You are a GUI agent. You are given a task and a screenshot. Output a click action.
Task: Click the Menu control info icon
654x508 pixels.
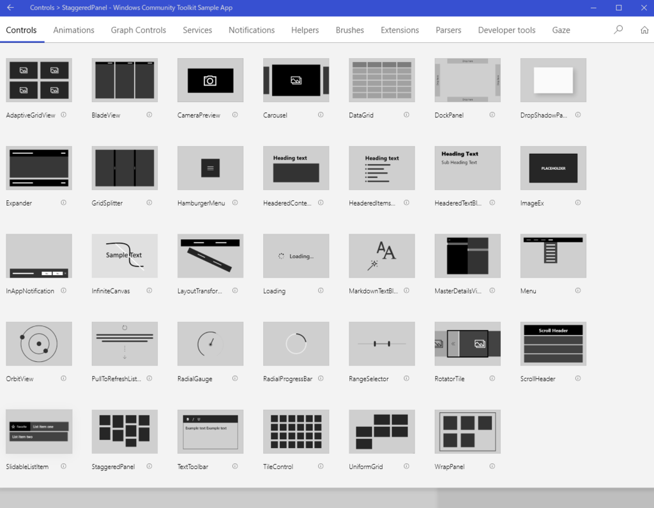pyautogui.click(x=578, y=290)
